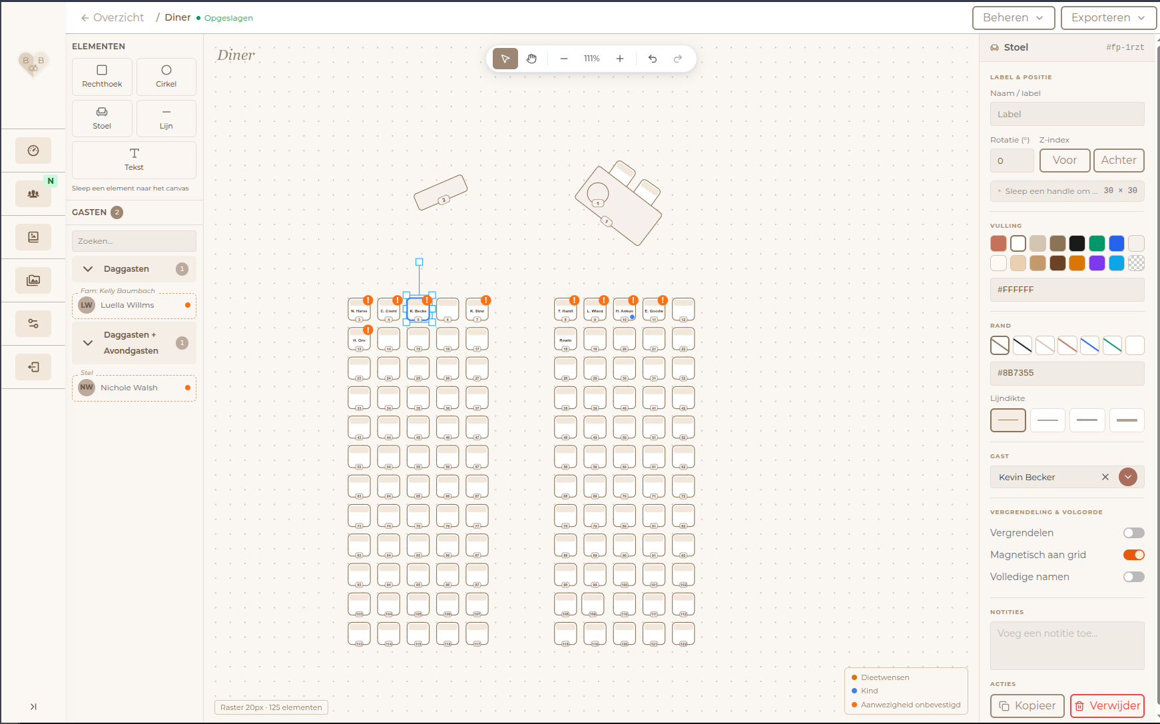Choose the blue border style swatch

[x=1089, y=345]
